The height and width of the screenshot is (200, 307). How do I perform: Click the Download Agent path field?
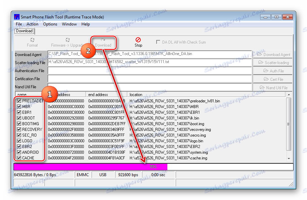click(149, 54)
